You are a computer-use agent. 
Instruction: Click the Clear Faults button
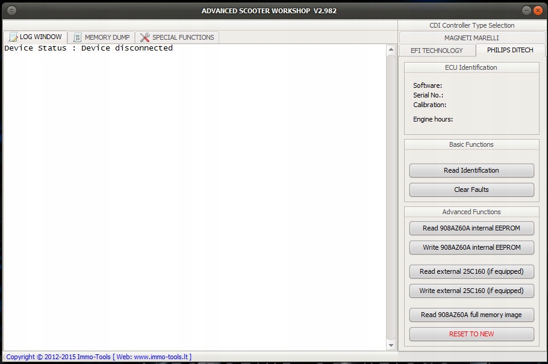[x=472, y=190]
